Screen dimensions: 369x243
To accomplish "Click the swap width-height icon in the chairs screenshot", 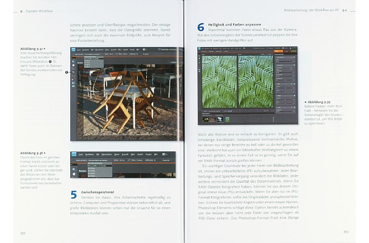I will [x=116, y=54].
